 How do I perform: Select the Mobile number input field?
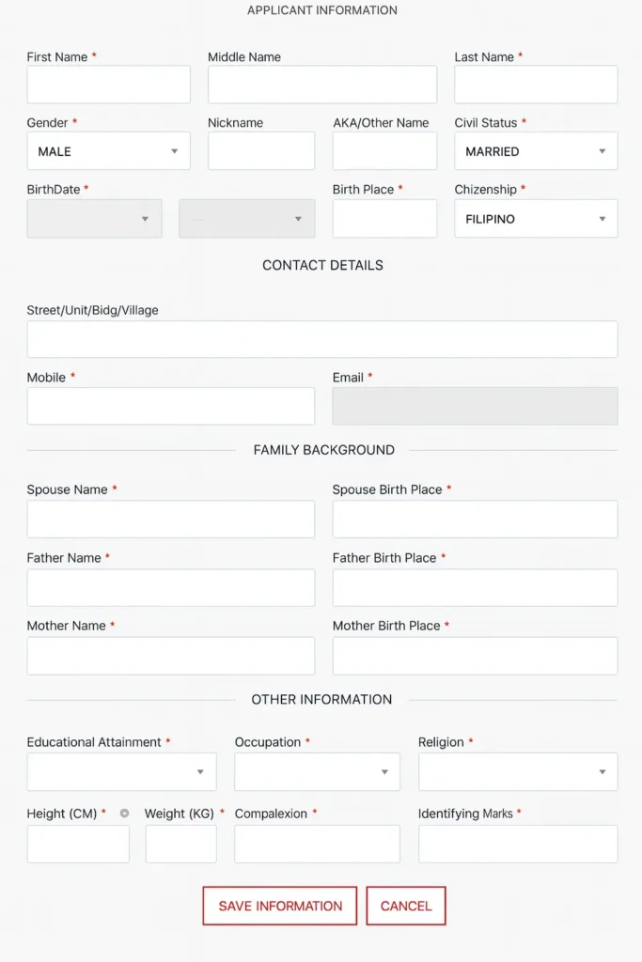(170, 405)
